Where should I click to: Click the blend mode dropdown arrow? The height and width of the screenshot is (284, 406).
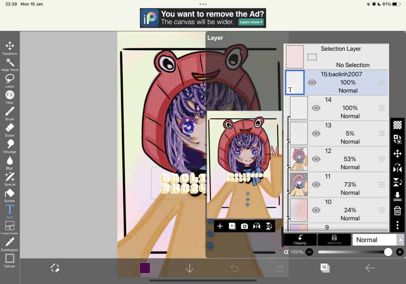tap(400, 240)
